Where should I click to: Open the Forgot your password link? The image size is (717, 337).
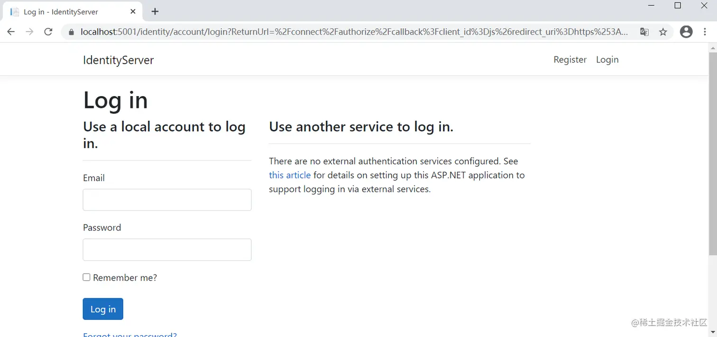(130, 334)
